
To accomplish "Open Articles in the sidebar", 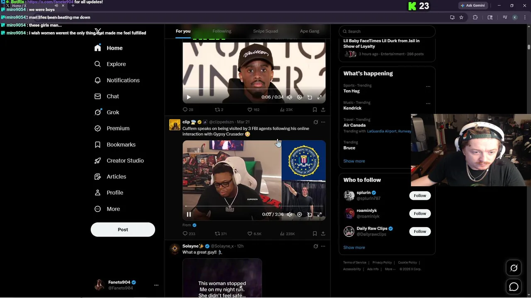I will (110, 177).
